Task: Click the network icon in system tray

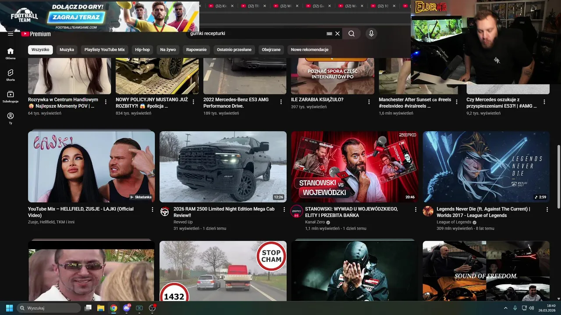Action: [x=524, y=308]
